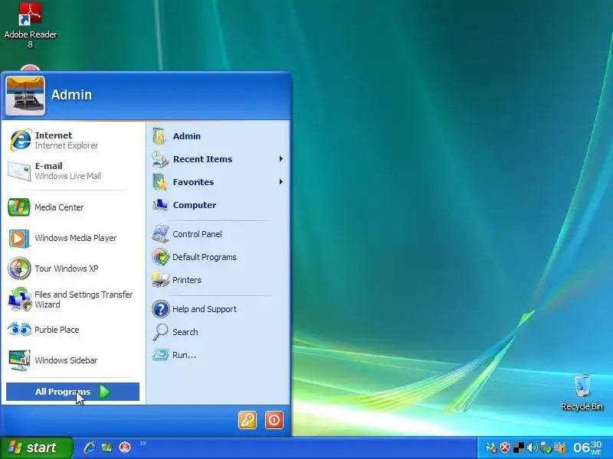The height and width of the screenshot is (459, 613).
Task: Open the Recycle Bin on desktop
Action: click(582, 392)
